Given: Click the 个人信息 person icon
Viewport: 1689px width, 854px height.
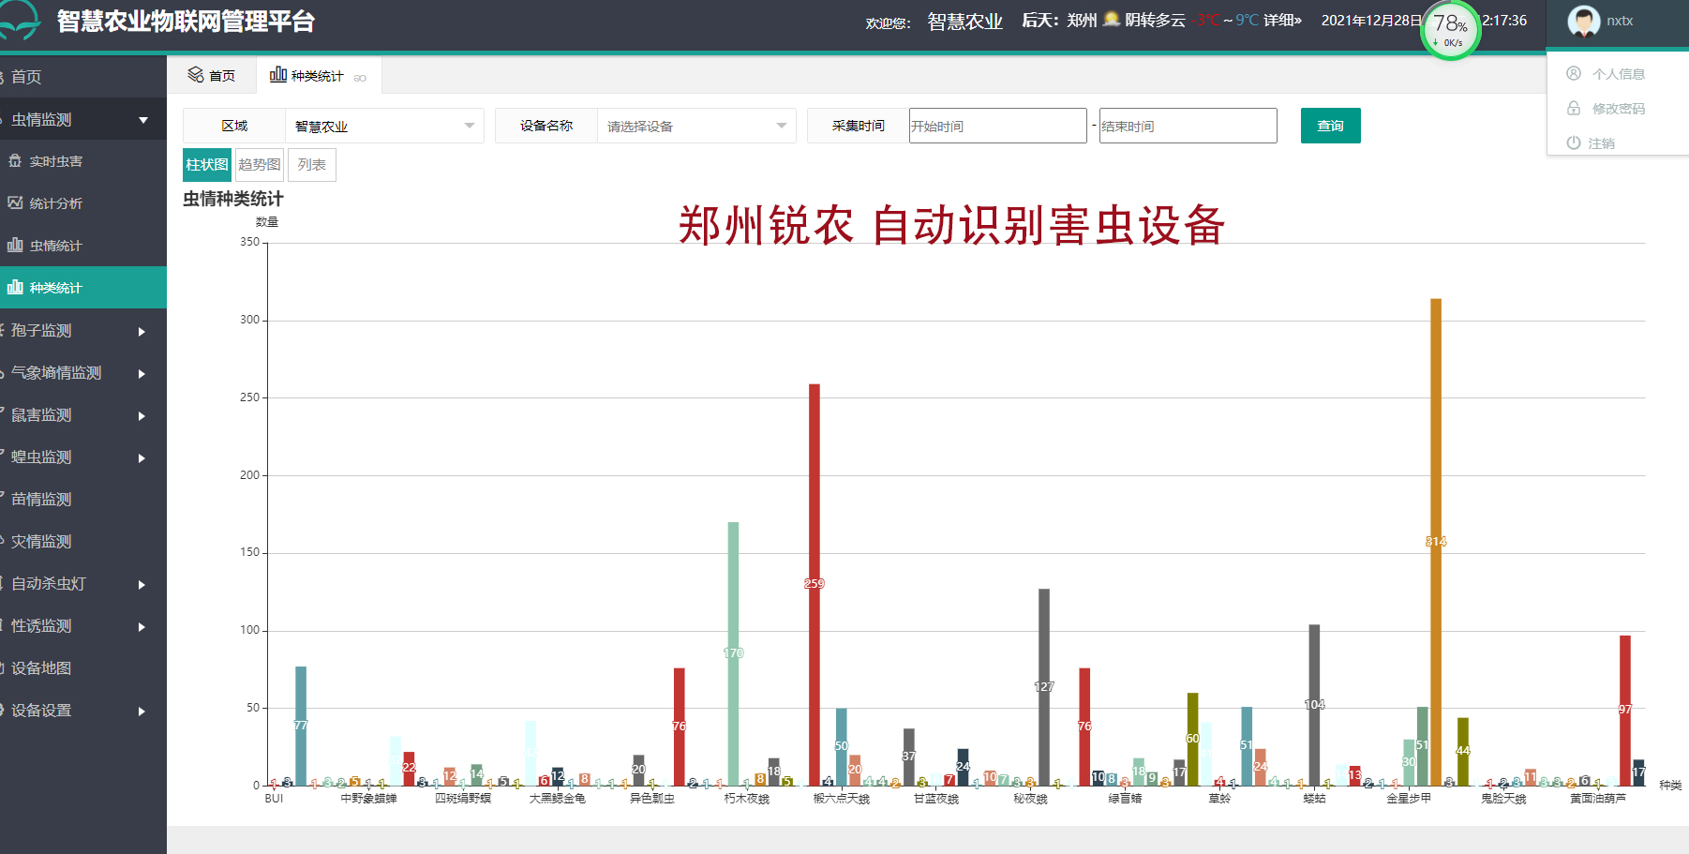Looking at the screenshot, I should pos(1574,73).
